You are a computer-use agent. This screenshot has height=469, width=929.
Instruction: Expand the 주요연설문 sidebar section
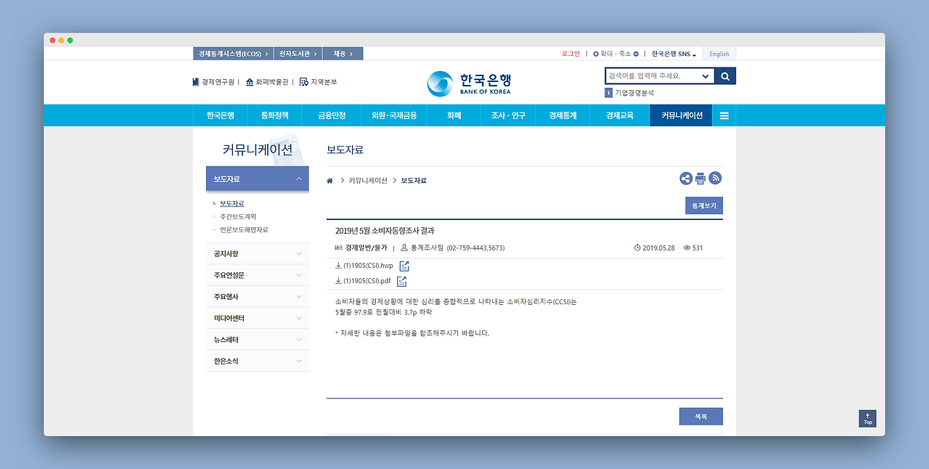(x=258, y=275)
